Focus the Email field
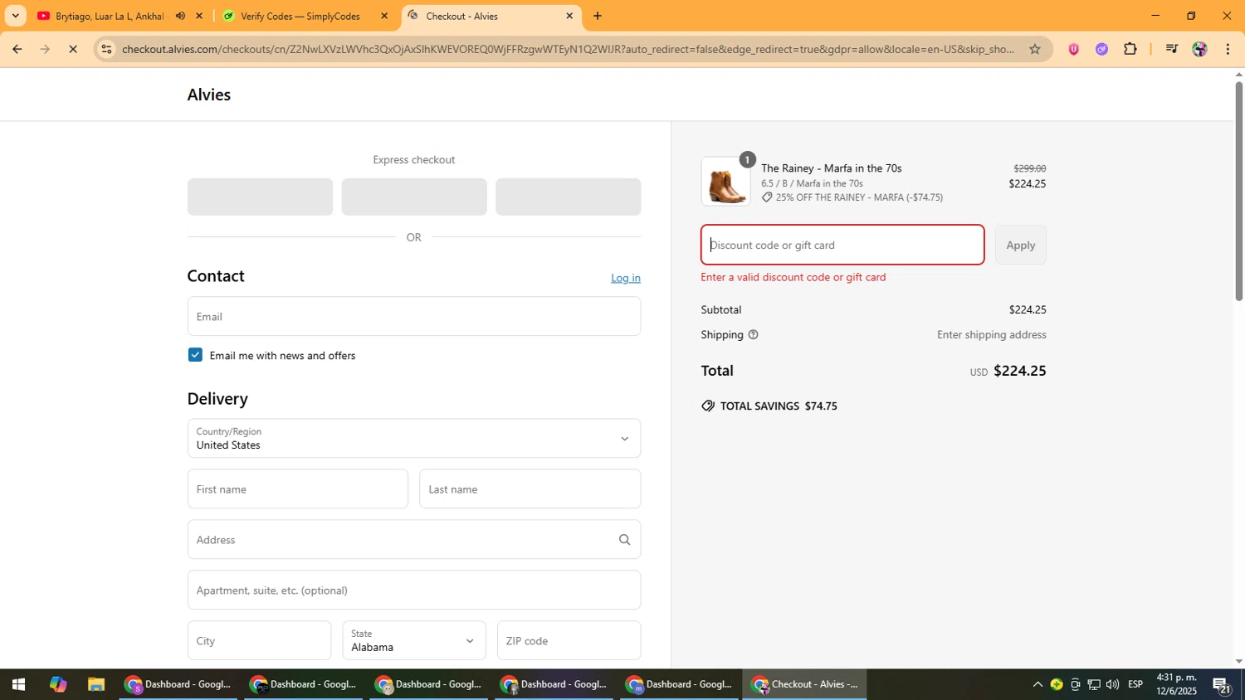Image resolution: width=1245 pixels, height=700 pixels. click(414, 316)
